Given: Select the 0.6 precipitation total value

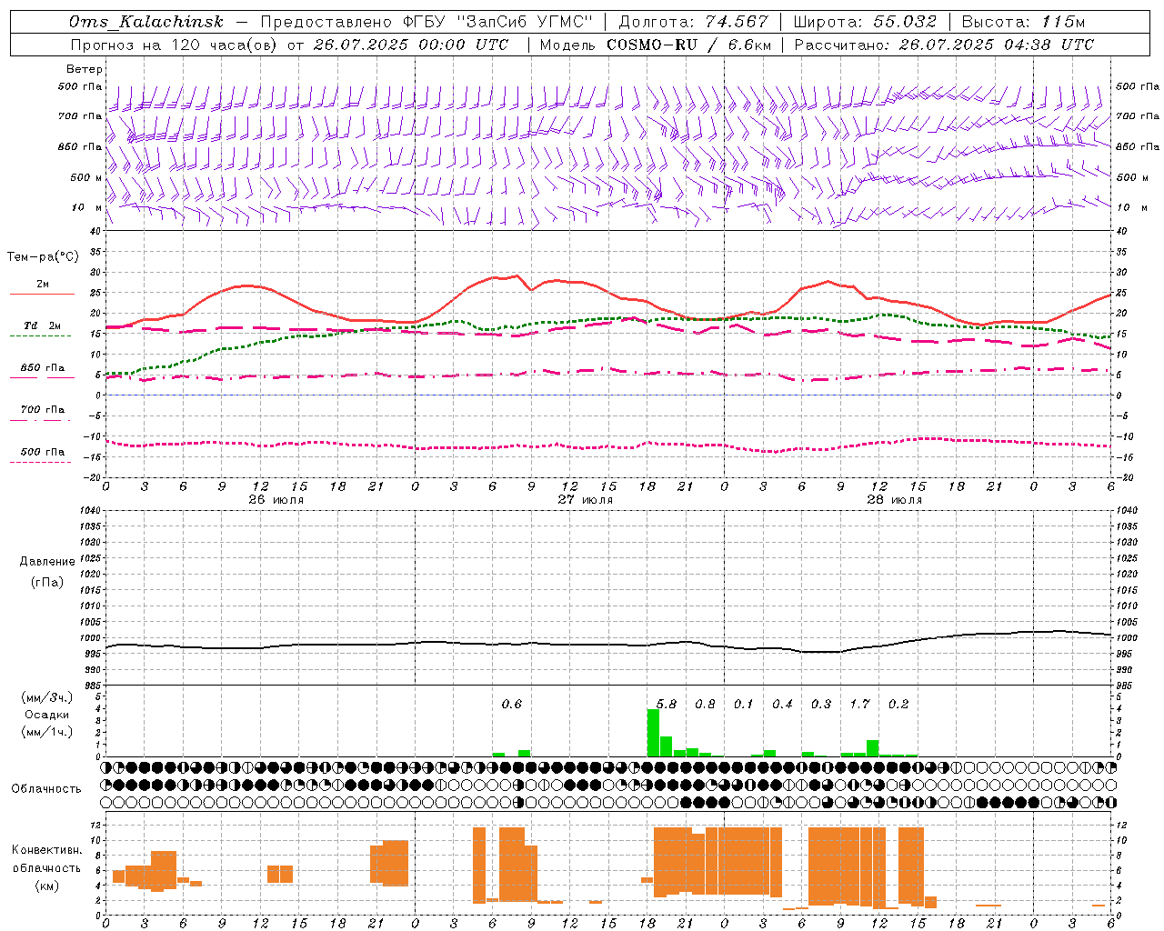Looking at the screenshot, I should click(x=512, y=705).
